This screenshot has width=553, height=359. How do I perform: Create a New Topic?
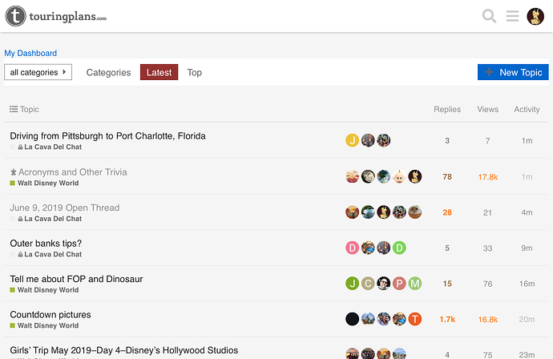pos(513,72)
